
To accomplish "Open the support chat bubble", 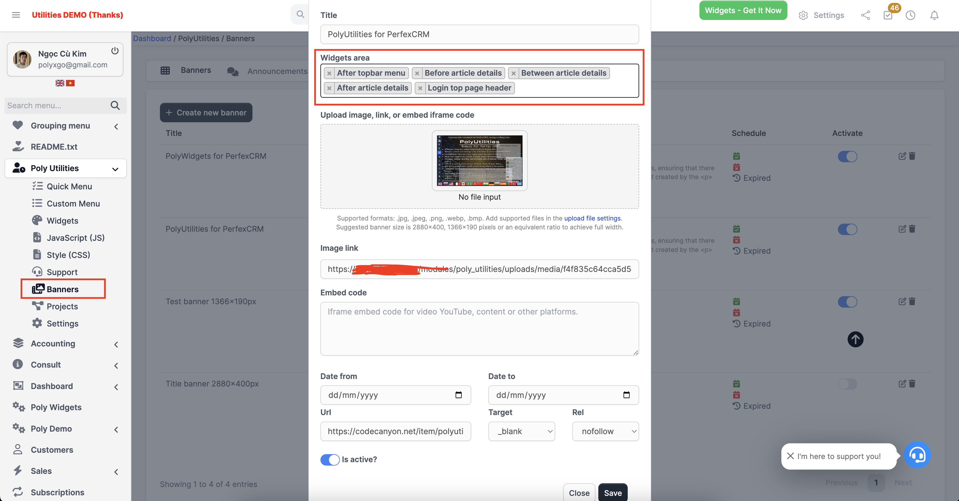I will point(917,455).
